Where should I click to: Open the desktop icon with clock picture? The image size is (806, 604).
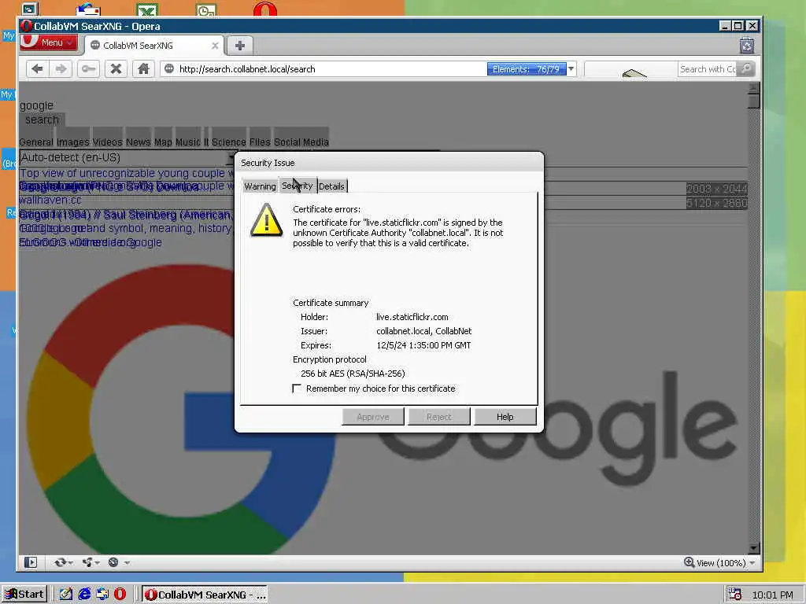pyautogui.click(x=206, y=9)
